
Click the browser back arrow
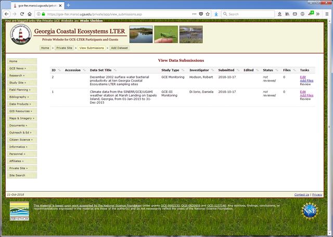point(7,14)
